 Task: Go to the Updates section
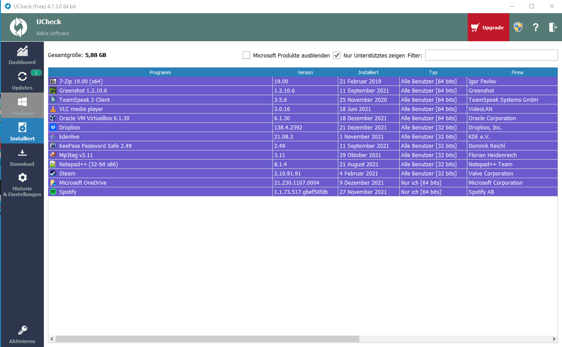[x=22, y=80]
